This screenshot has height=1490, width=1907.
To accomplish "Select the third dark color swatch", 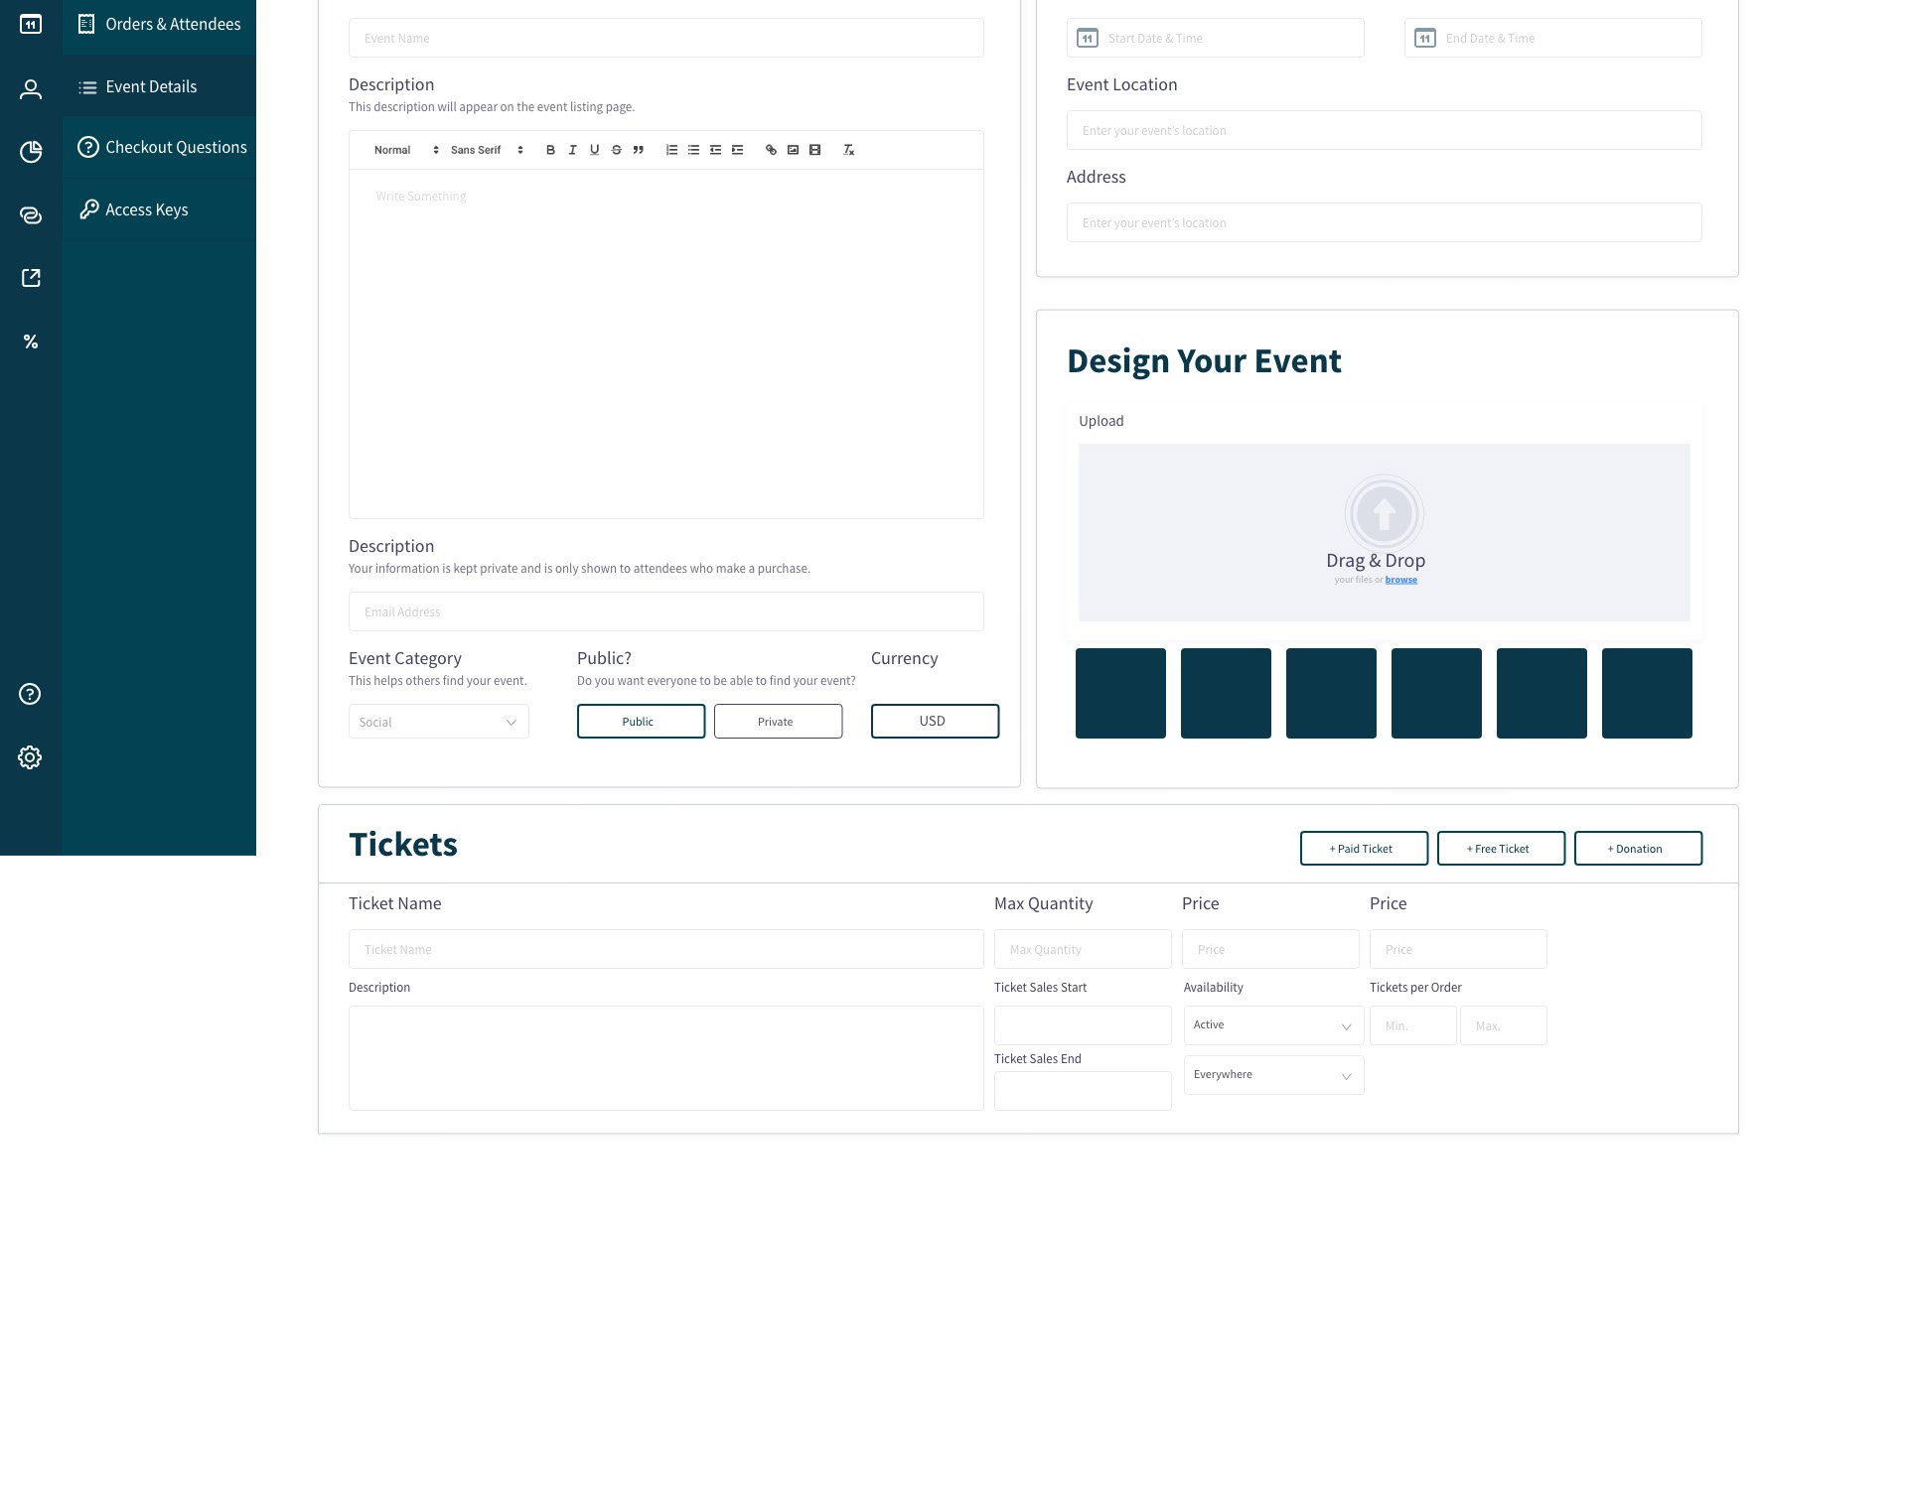I will point(1331,693).
